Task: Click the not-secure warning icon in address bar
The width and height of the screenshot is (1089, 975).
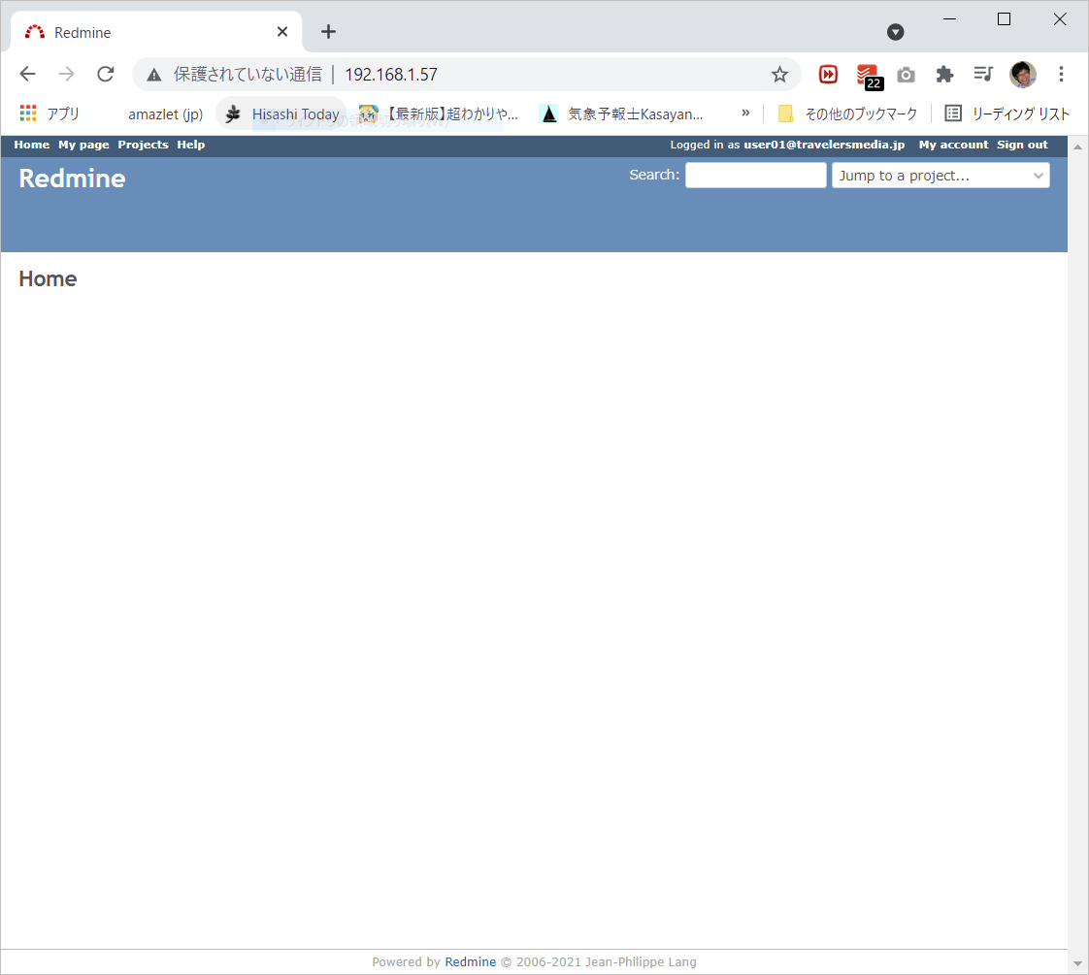Action: click(154, 75)
